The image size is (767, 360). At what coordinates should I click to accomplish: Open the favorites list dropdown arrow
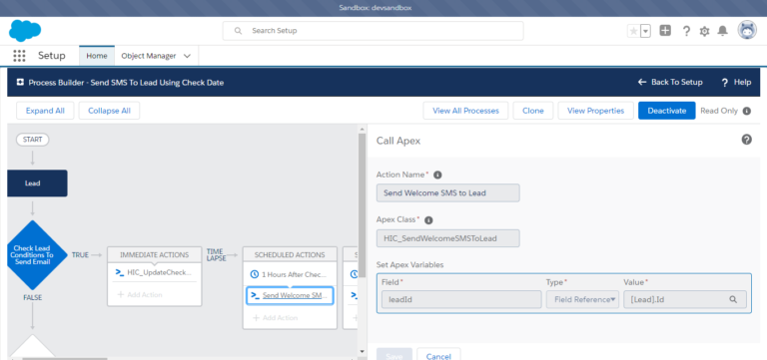(x=646, y=31)
